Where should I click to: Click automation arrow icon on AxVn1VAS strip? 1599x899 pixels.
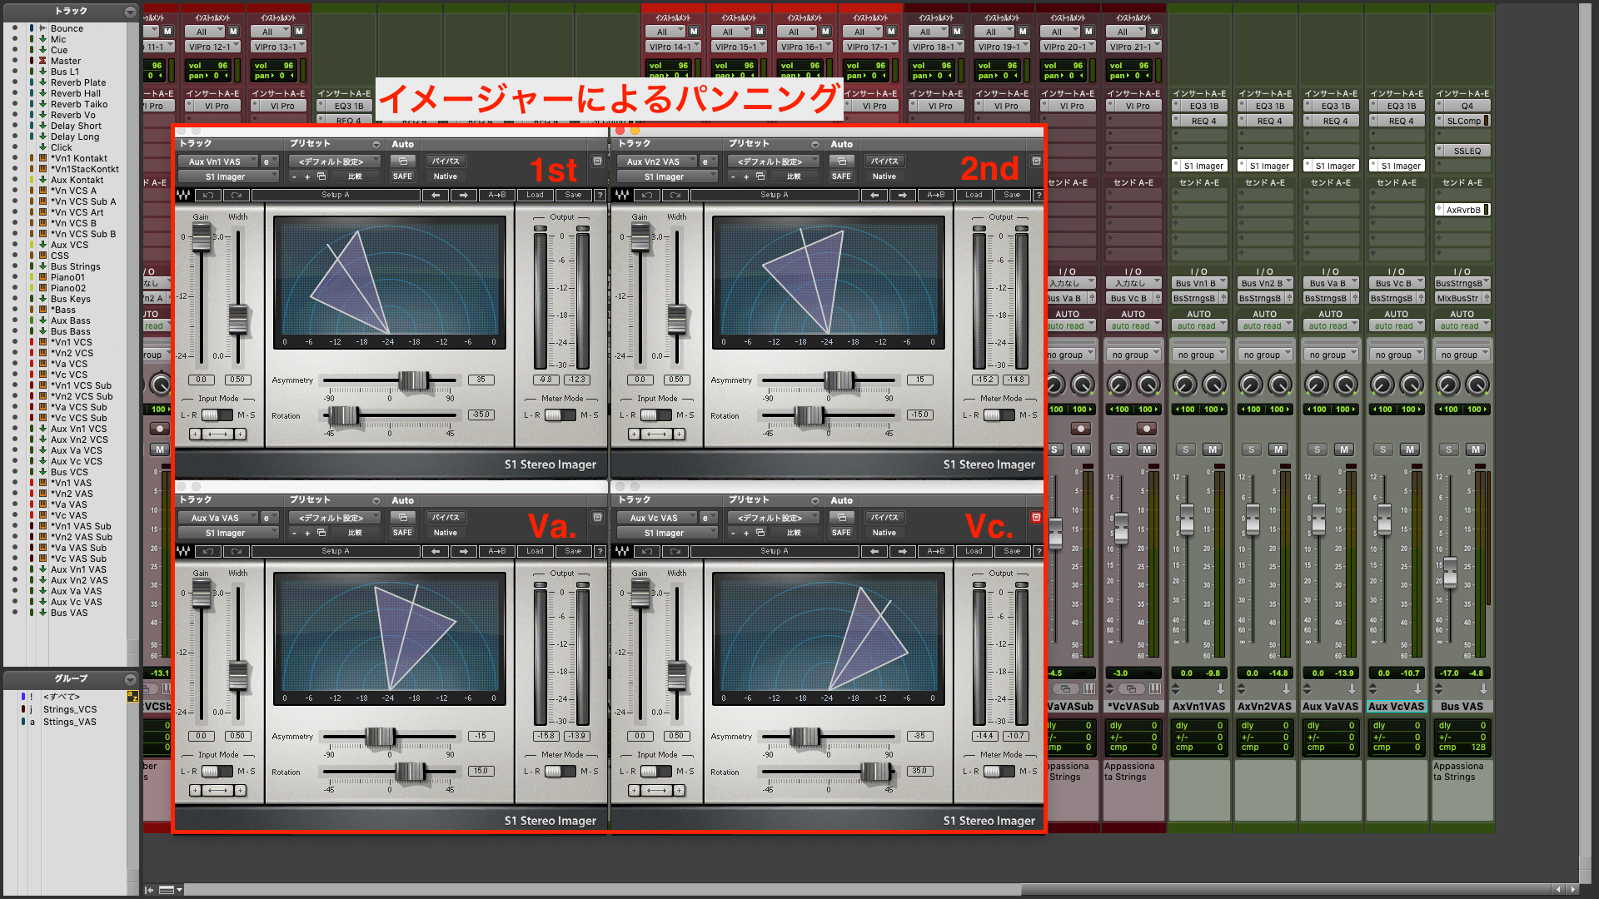tap(1220, 689)
